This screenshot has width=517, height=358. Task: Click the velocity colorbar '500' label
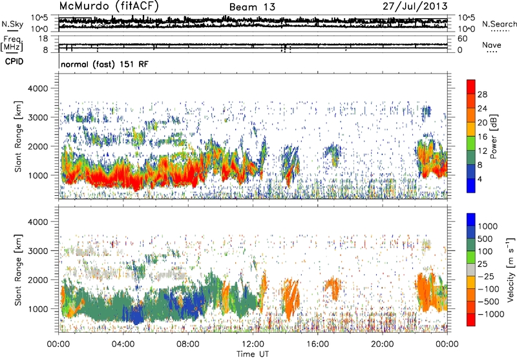pyautogui.click(x=485, y=238)
